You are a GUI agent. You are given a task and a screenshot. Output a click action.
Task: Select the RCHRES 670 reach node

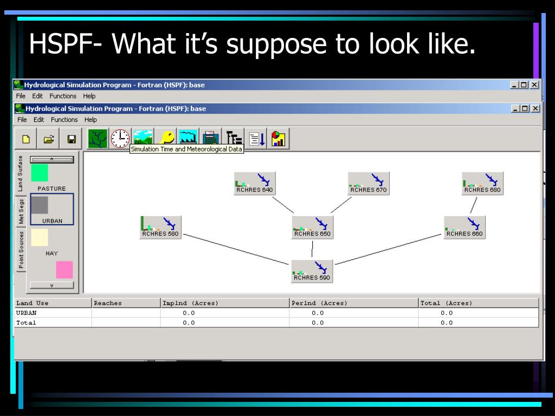click(x=369, y=183)
